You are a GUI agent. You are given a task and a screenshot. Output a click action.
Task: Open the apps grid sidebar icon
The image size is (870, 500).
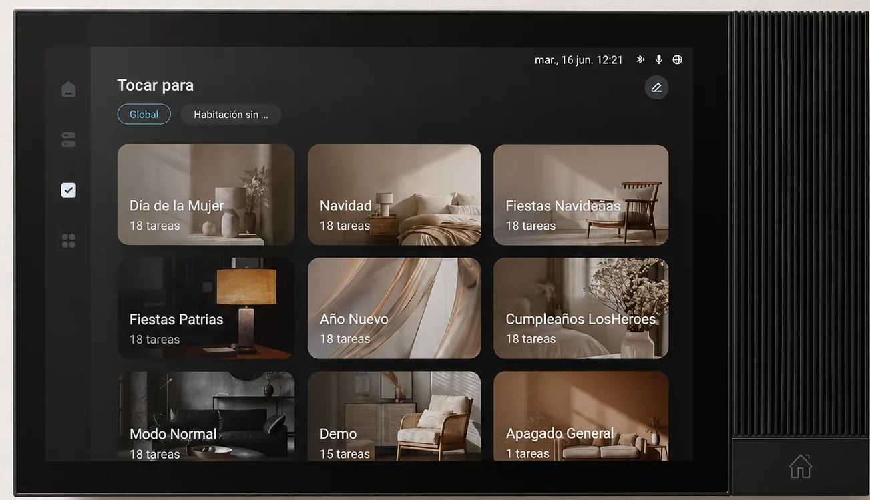tap(68, 241)
